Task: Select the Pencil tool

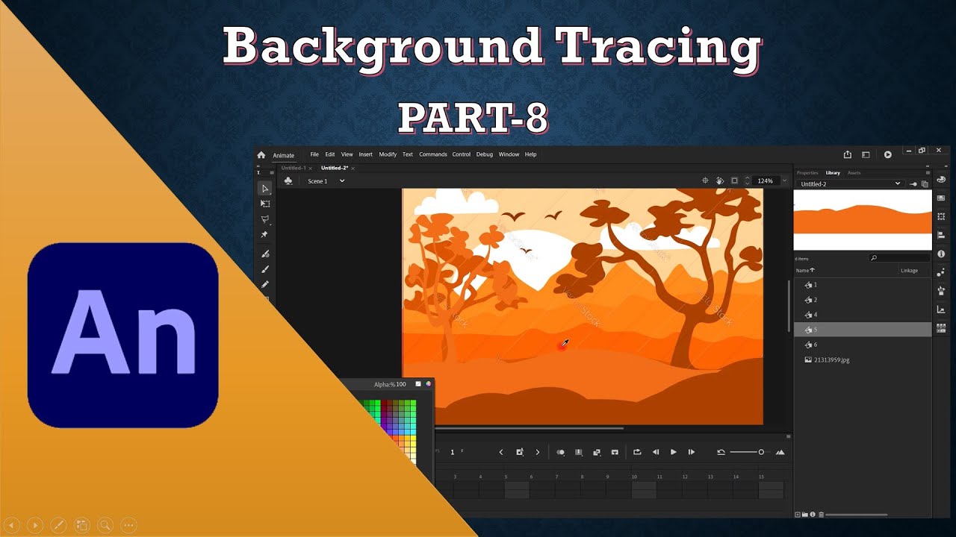Action: (x=265, y=284)
